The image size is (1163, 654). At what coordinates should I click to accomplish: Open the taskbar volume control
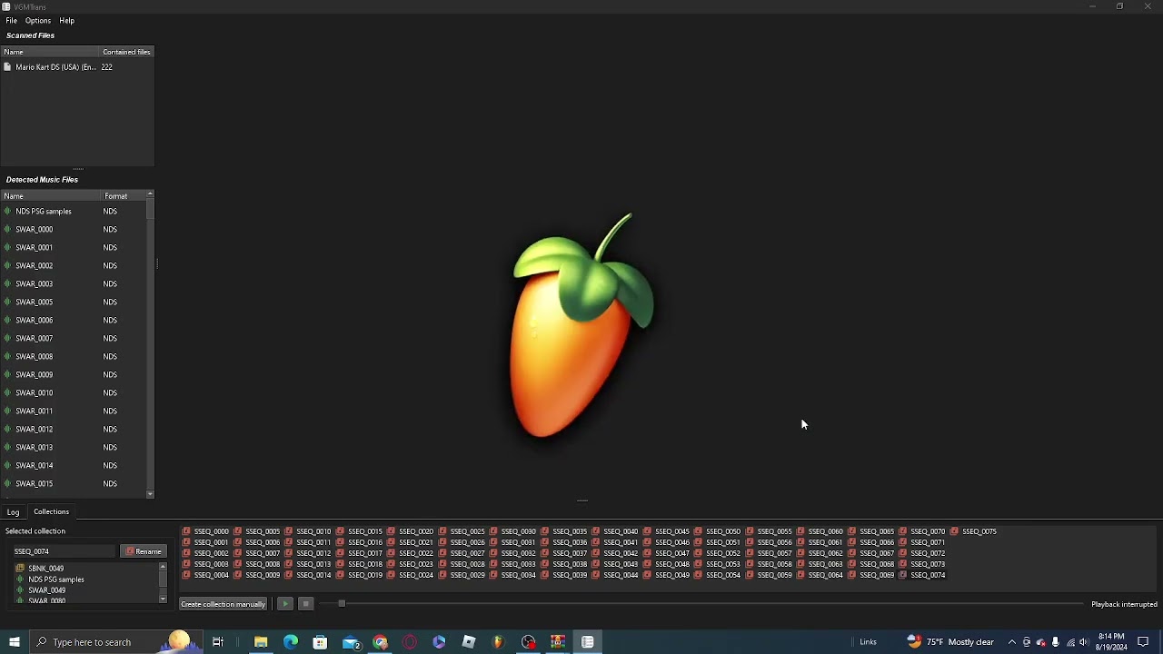point(1083,642)
